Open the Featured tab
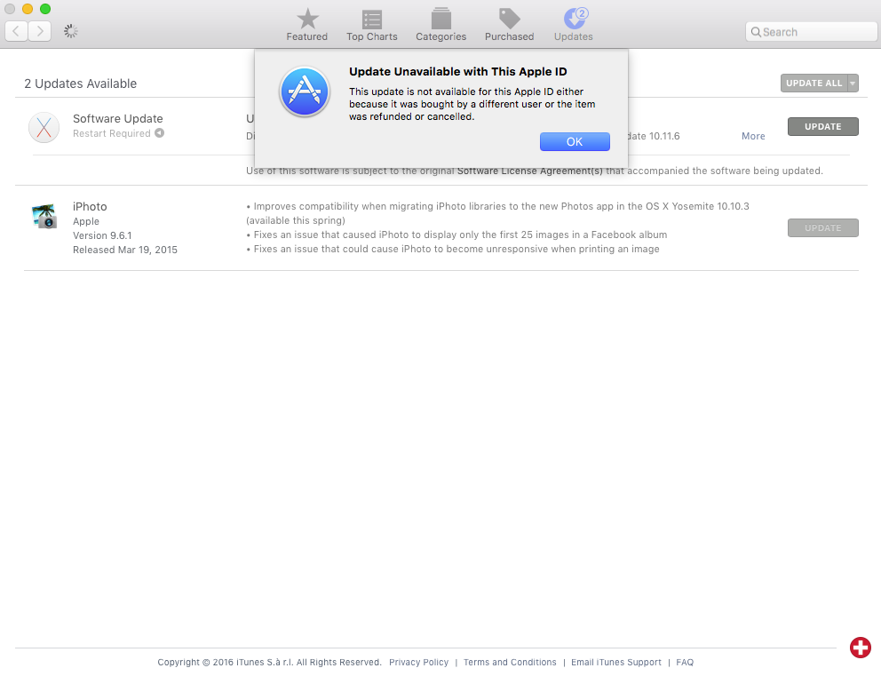Image resolution: width=881 pixels, height=676 pixels. 306,25
